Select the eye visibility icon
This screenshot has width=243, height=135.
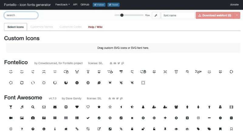(x=176, y=129)
